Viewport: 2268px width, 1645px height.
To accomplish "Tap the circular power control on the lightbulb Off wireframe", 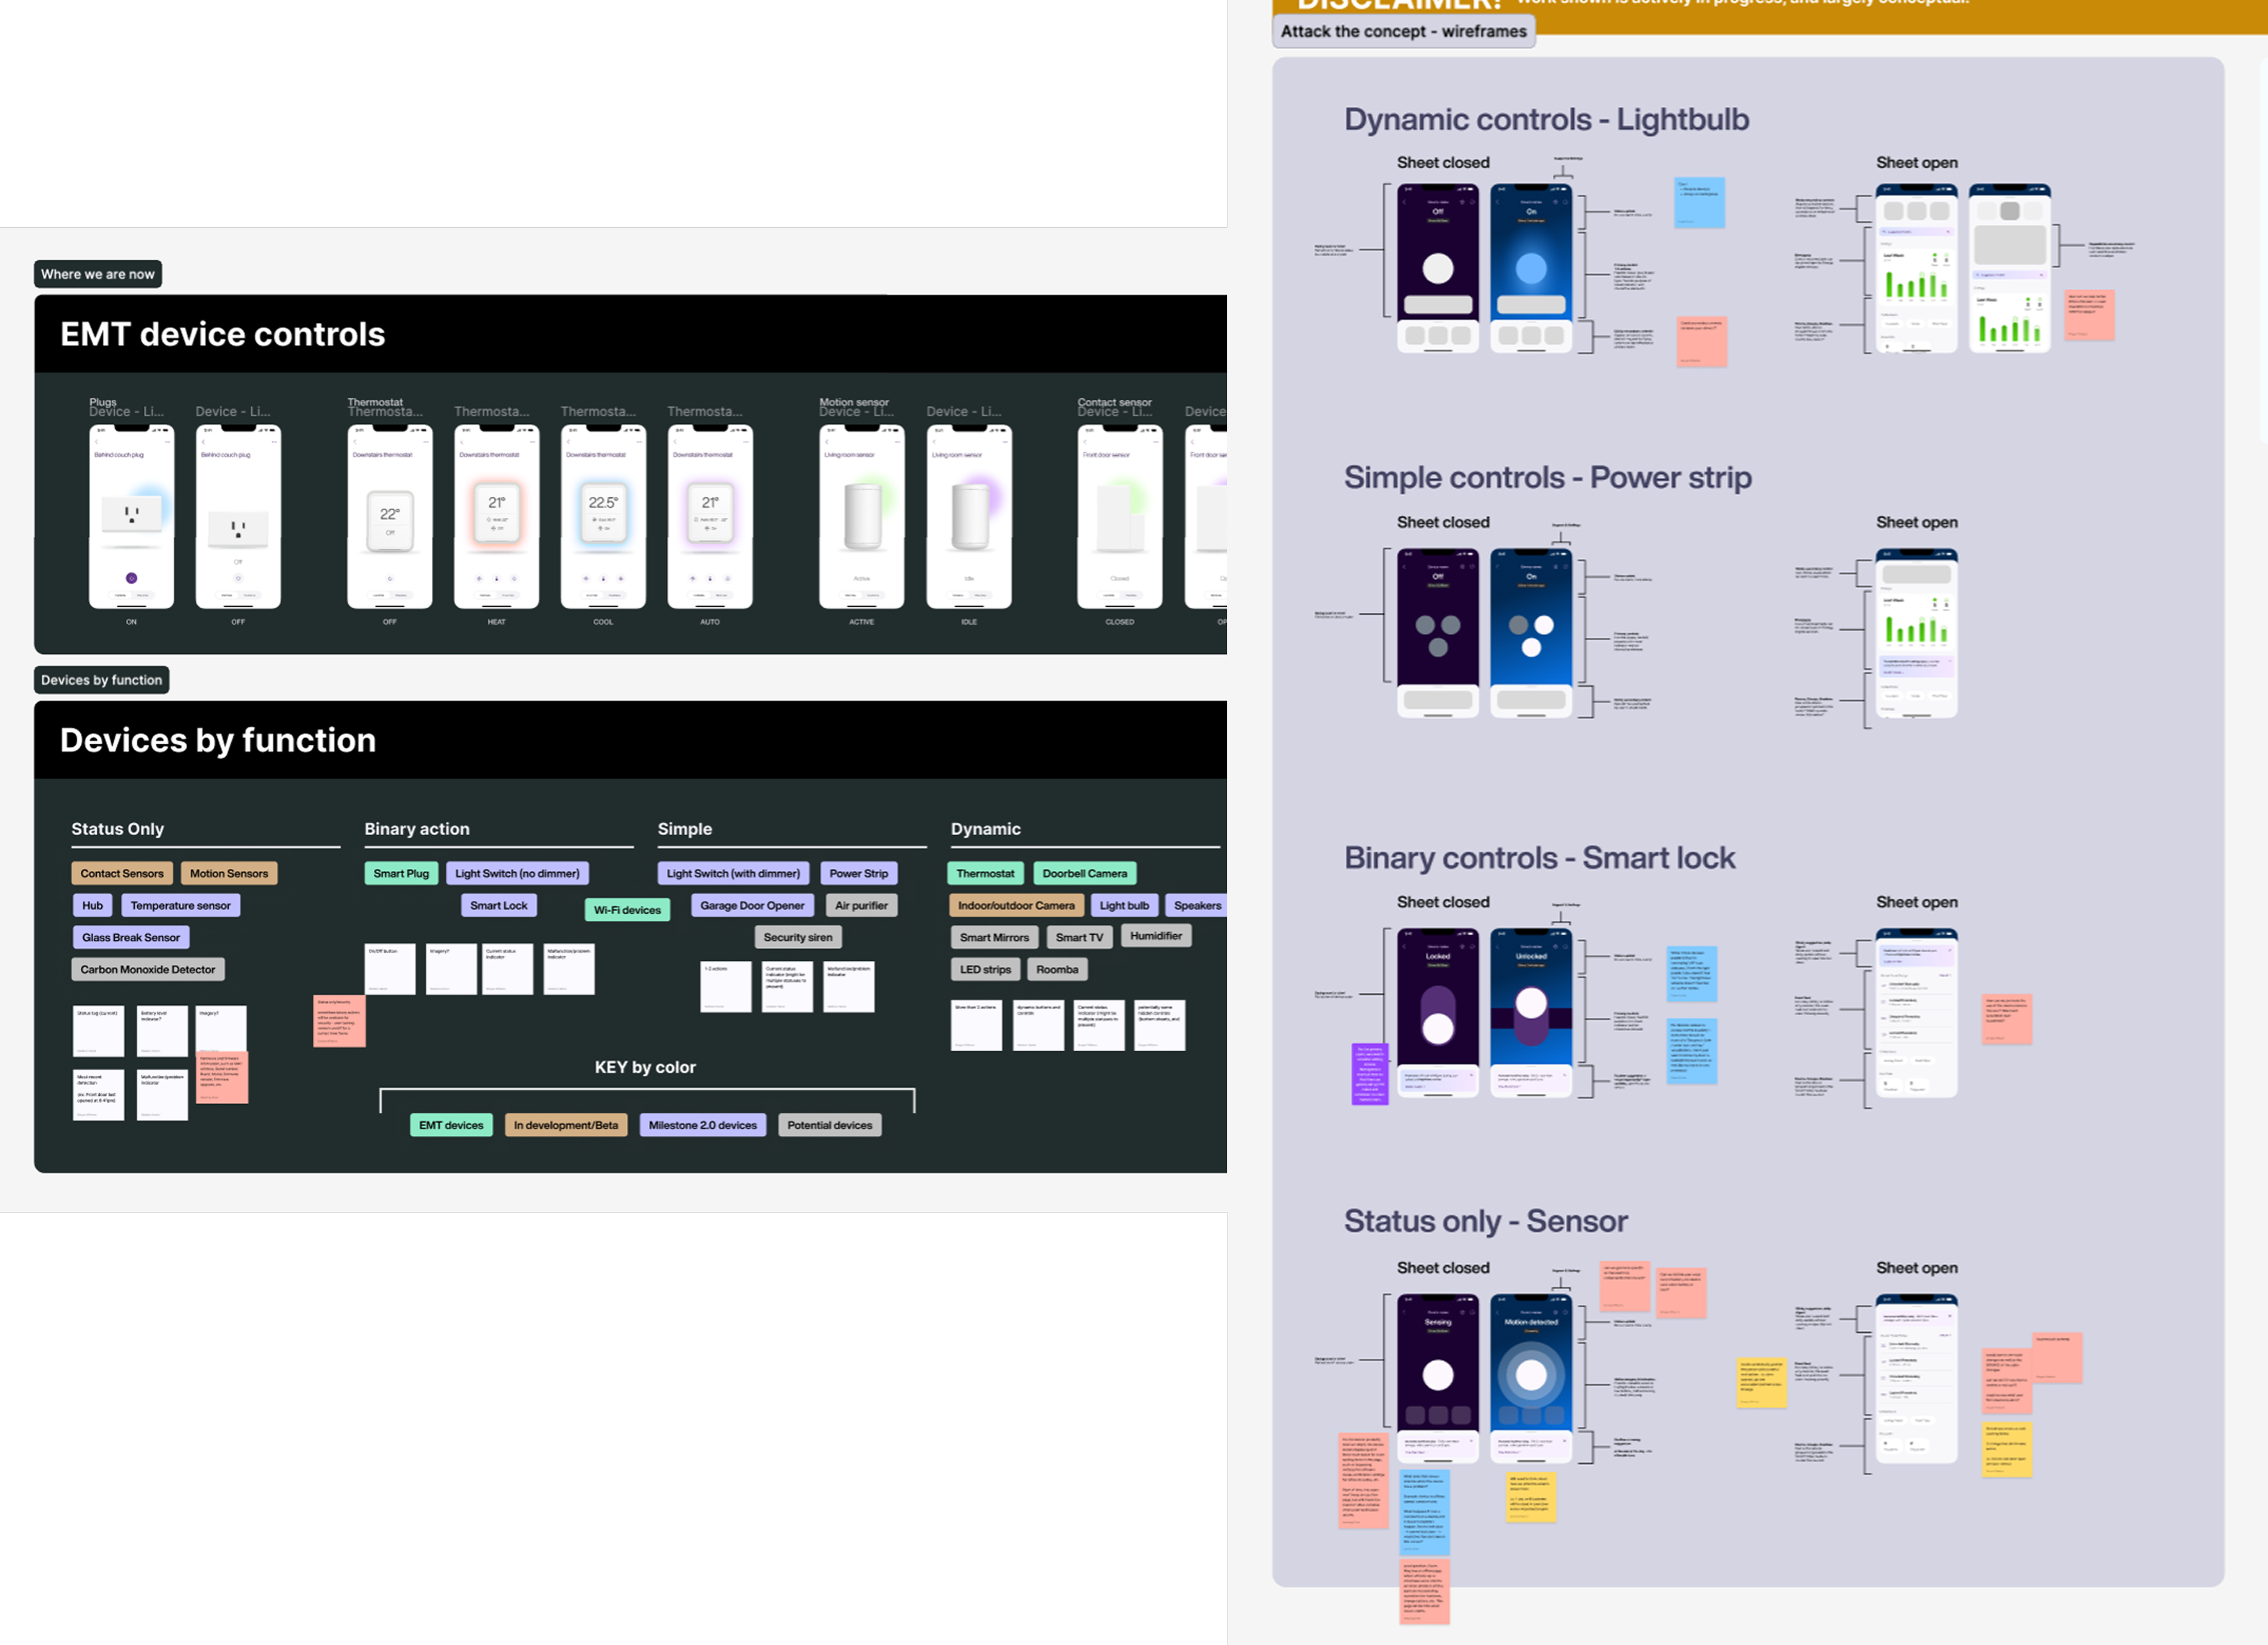I will 1438,270.
